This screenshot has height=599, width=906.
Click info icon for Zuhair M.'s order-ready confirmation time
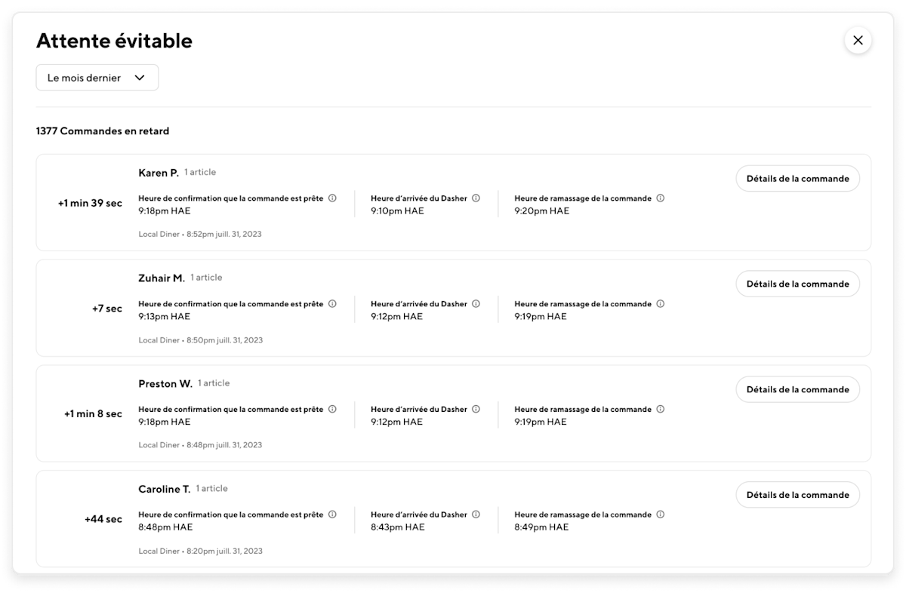(x=332, y=304)
